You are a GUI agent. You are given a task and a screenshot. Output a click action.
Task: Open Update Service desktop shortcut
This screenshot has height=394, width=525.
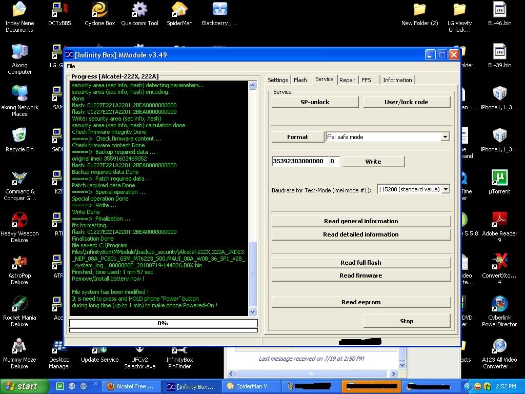pyautogui.click(x=100, y=355)
